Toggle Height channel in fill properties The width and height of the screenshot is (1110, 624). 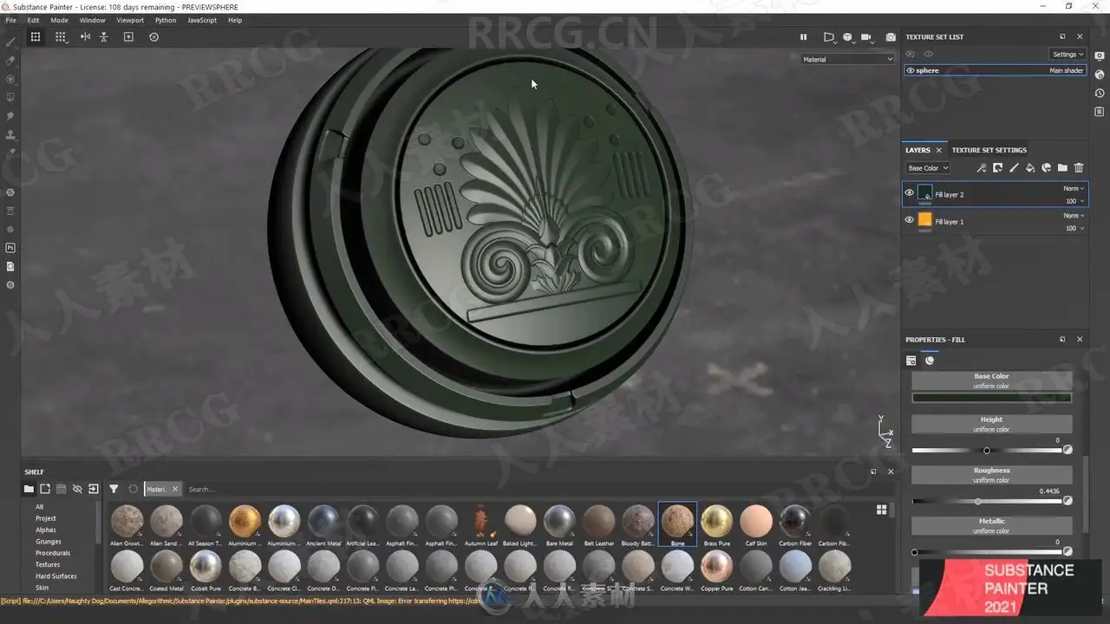click(991, 424)
